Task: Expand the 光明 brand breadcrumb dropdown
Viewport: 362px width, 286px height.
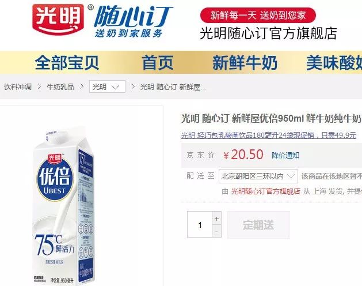Action: (108, 86)
